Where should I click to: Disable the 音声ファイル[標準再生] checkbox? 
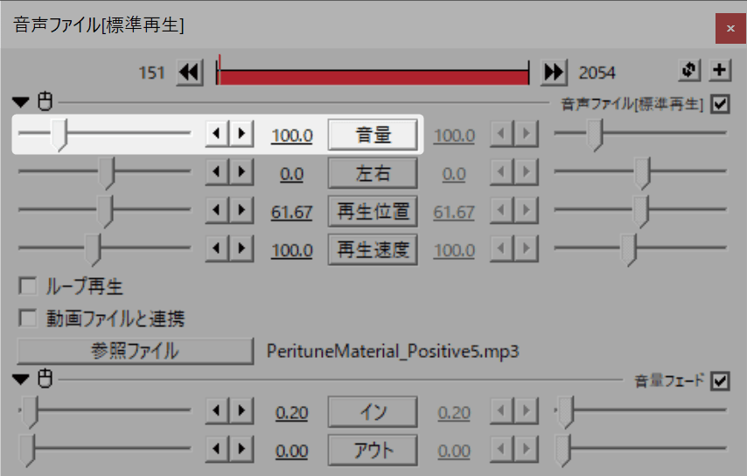click(x=720, y=103)
